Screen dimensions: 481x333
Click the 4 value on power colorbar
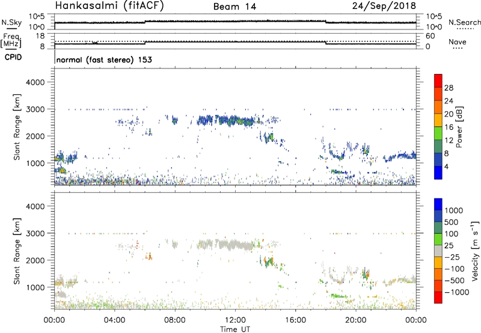click(447, 167)
